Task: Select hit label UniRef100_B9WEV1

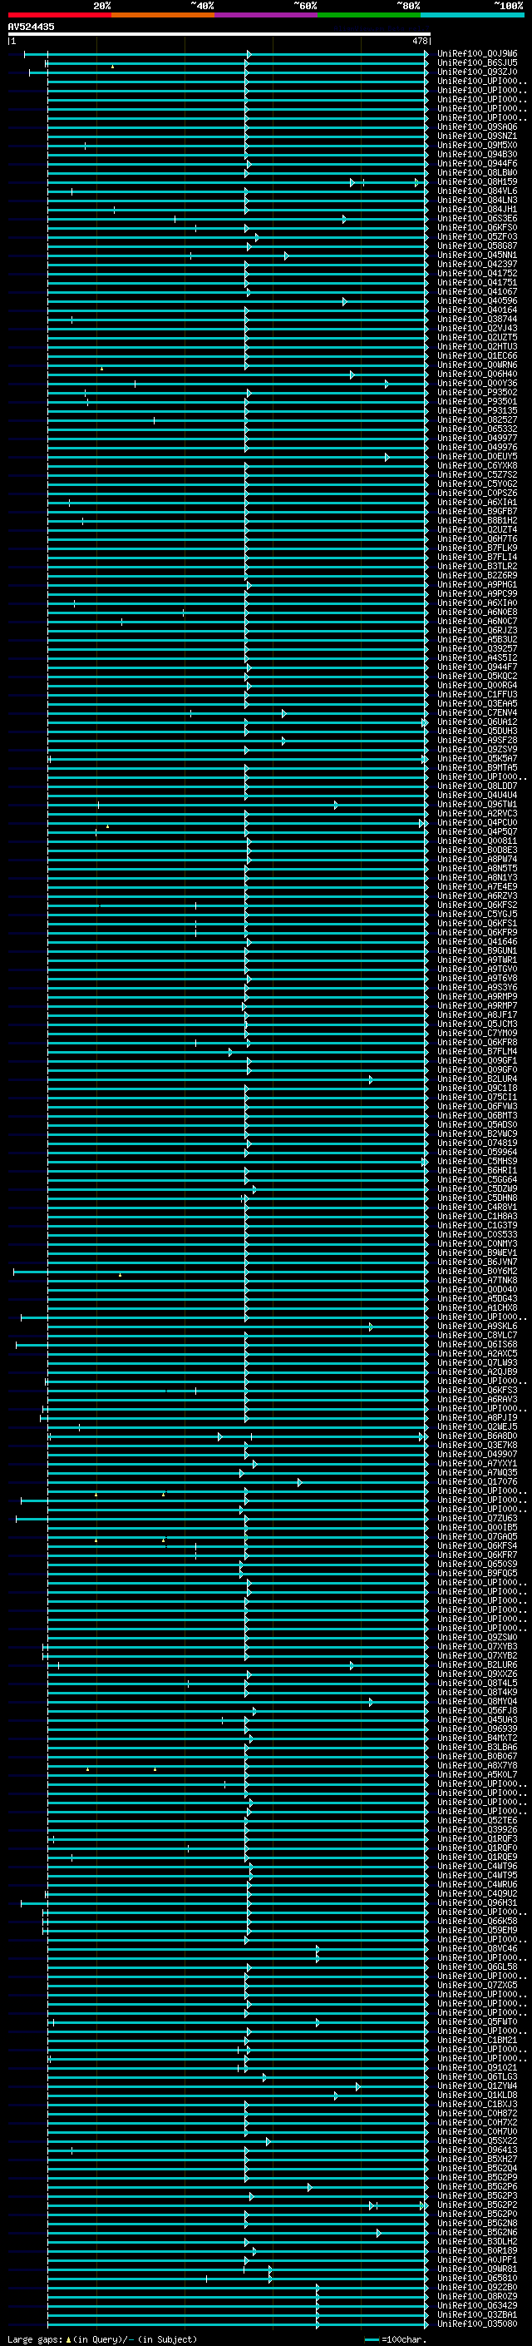Action: click(477, 1253)
